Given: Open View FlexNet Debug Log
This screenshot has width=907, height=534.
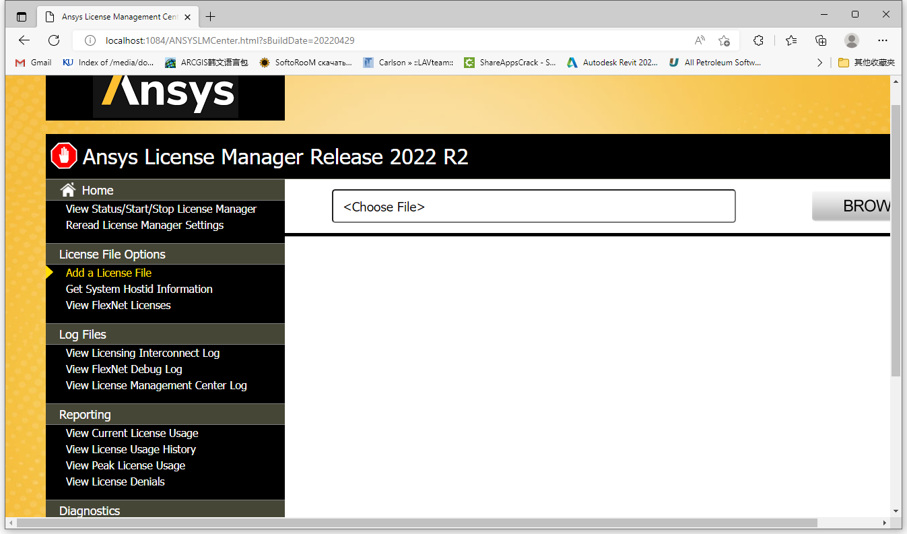Looking at the screenshot, I should (x=124, y=369).
